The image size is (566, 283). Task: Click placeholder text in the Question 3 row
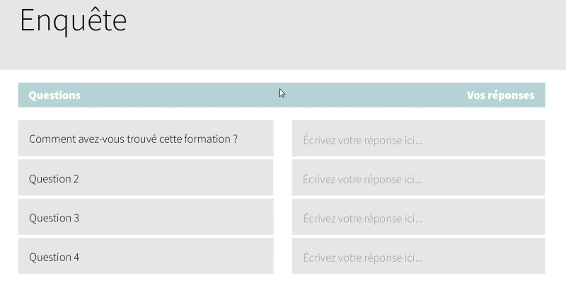(x=362, y=219)
